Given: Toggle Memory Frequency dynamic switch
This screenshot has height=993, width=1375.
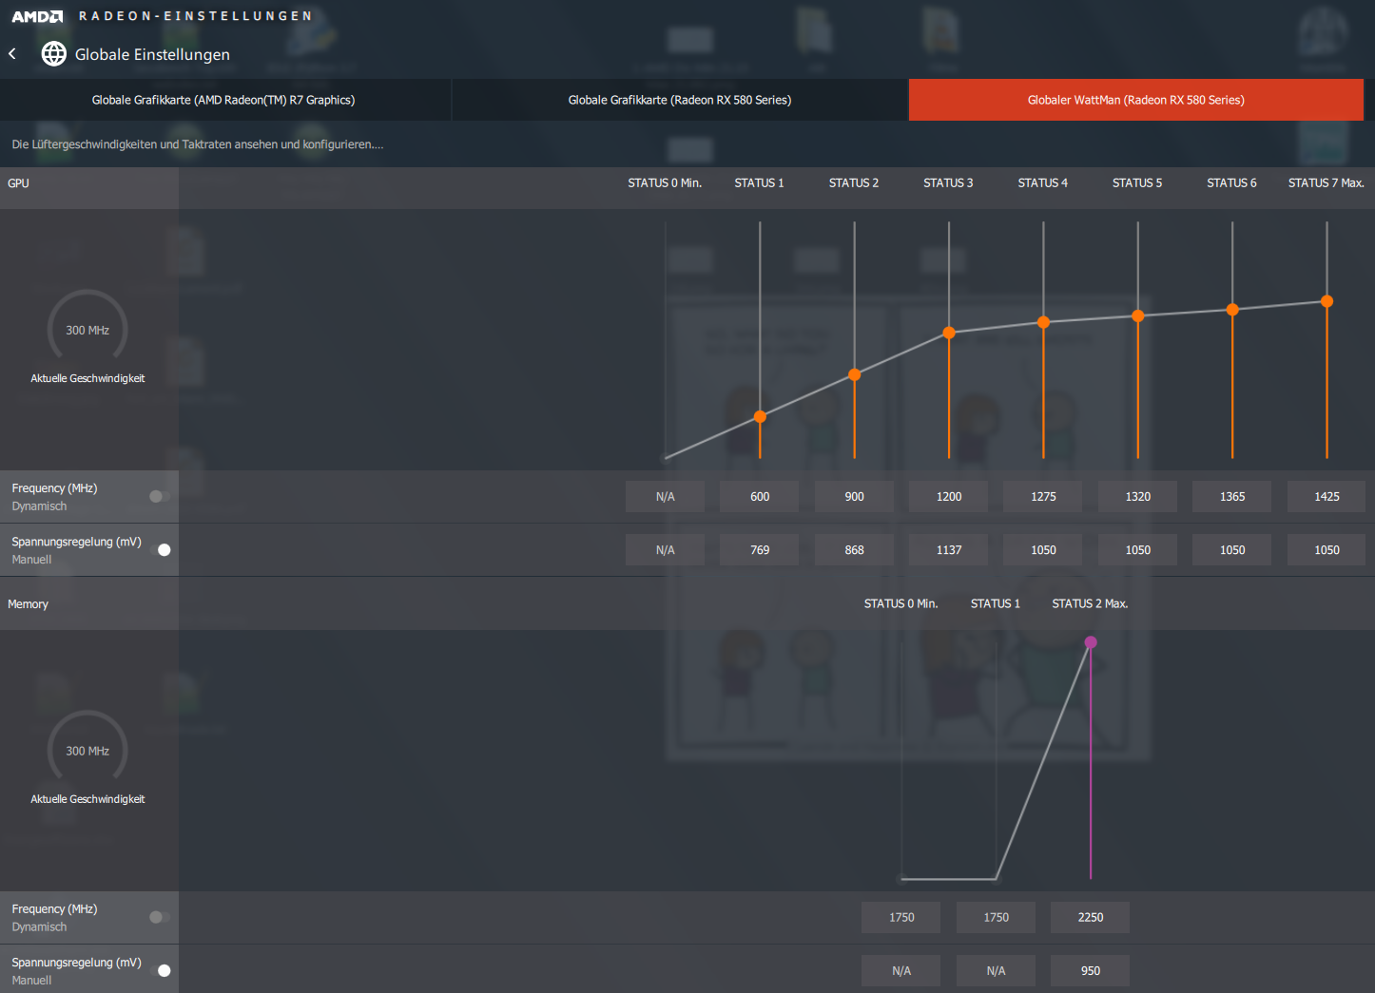Looking at the screenshot, I should (160, 917).
